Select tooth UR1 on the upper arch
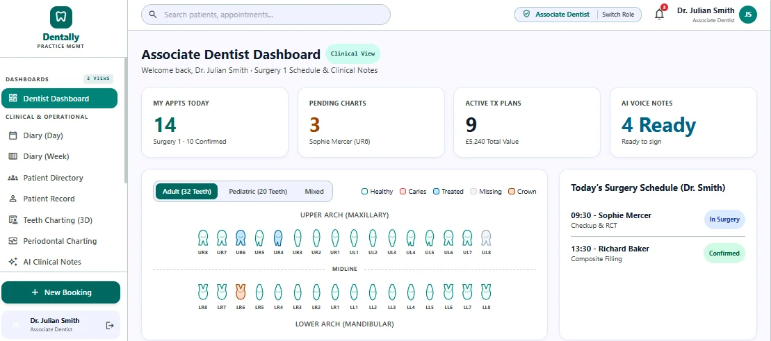 tap(335, 238)
